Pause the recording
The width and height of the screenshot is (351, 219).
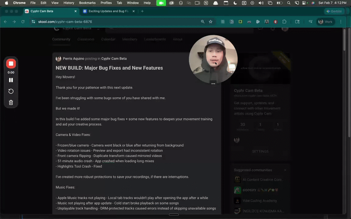[x=11, y=80]
